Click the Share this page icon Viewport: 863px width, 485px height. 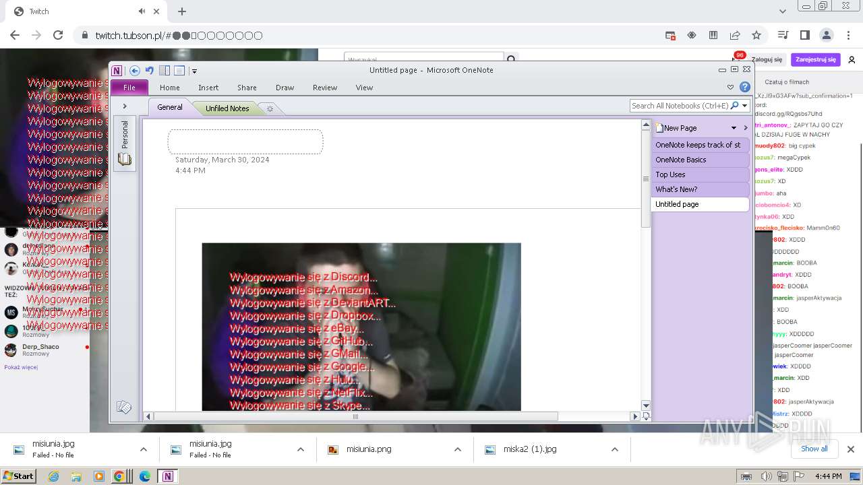pos(735,35)
